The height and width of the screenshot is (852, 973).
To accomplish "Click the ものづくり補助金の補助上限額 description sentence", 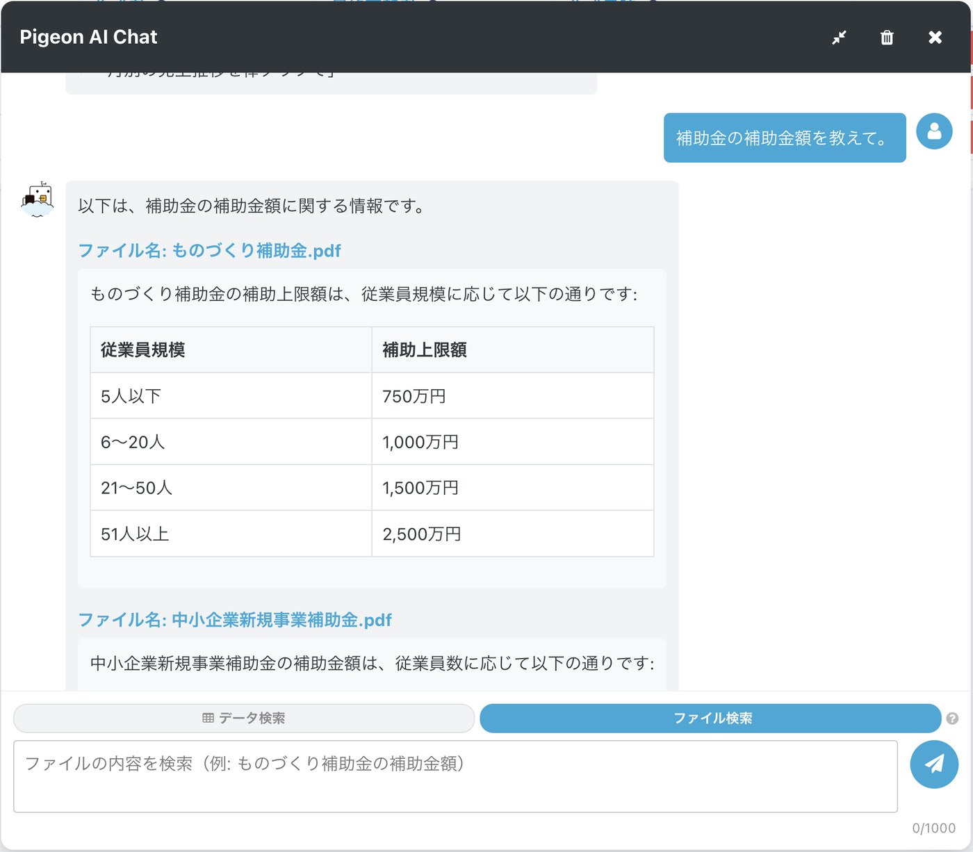I will click(x=363, y=295).
